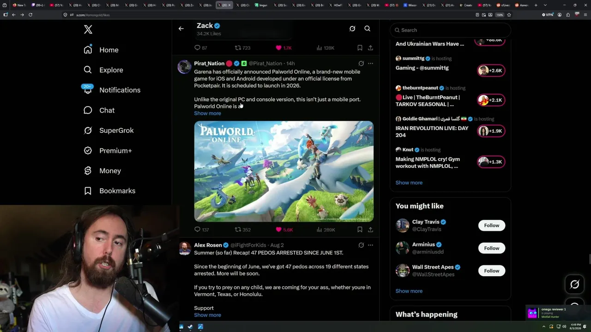Open the floating Grok button
This screenshot has width=591, height=332.
(x=575, y=285)
